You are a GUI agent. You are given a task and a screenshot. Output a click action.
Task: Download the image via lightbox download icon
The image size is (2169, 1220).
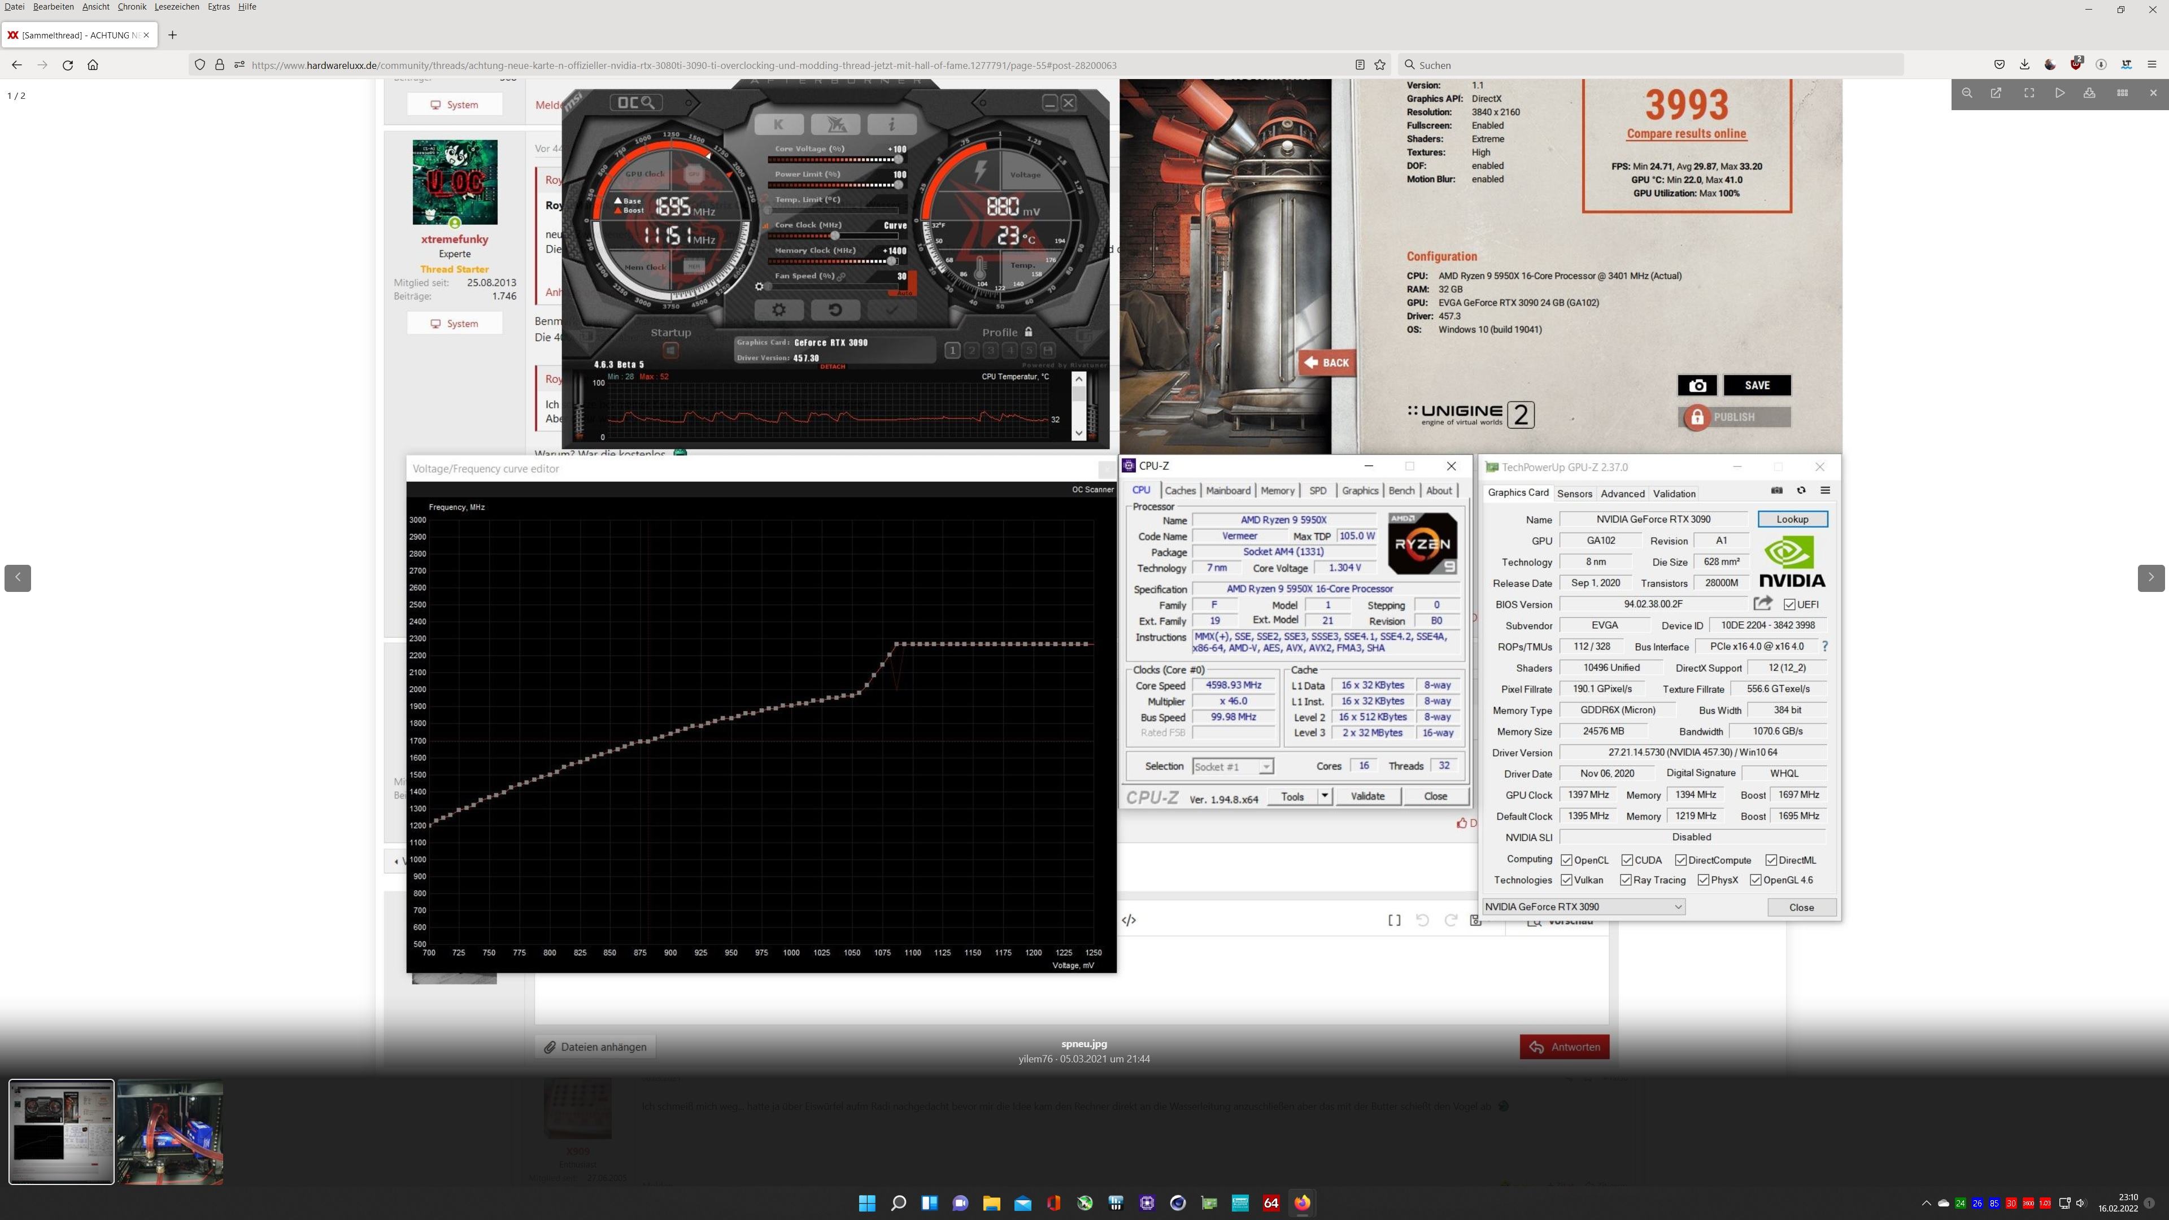pos(2089,93)
